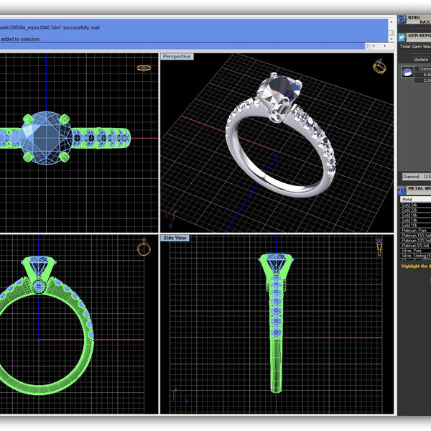Click the ring view icon in Perspective viewport
The width and height of the screenshot is (431, 431).
(x=379, y=68)
